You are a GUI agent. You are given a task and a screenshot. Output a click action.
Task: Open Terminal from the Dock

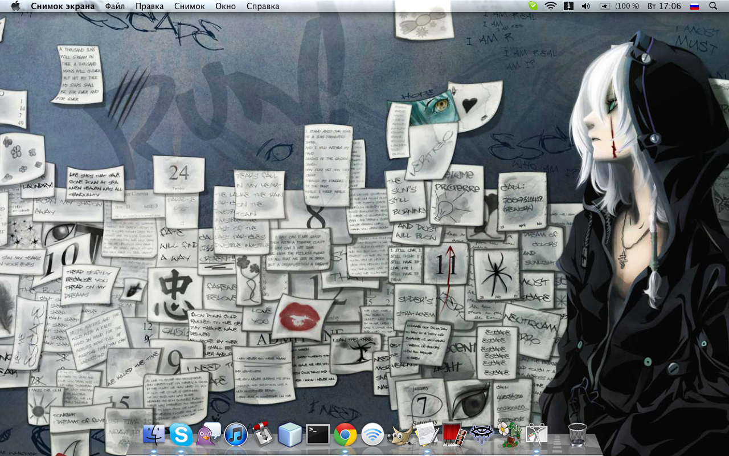click(318, 435)
